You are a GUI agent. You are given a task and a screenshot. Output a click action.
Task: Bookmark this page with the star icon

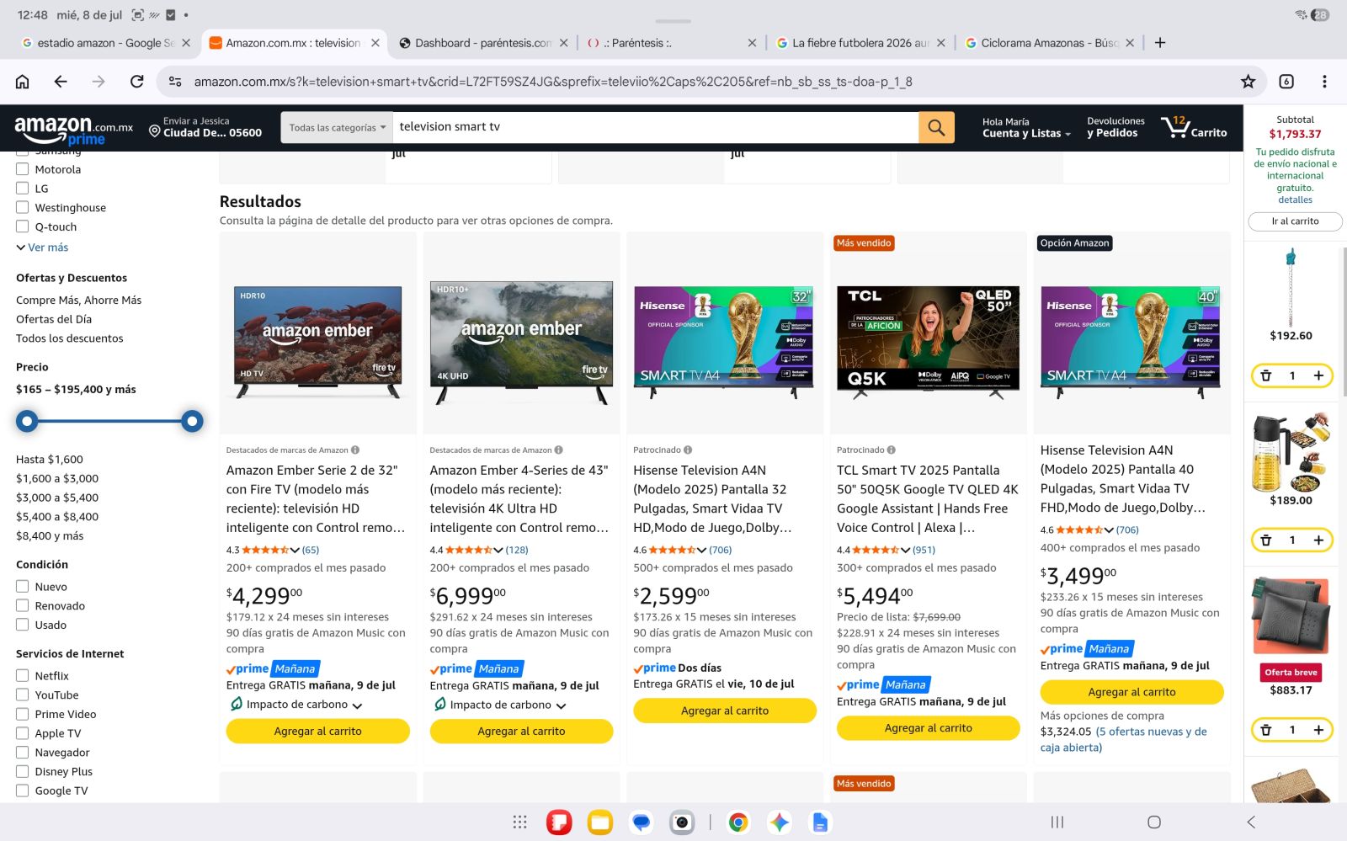[1248, 82]
